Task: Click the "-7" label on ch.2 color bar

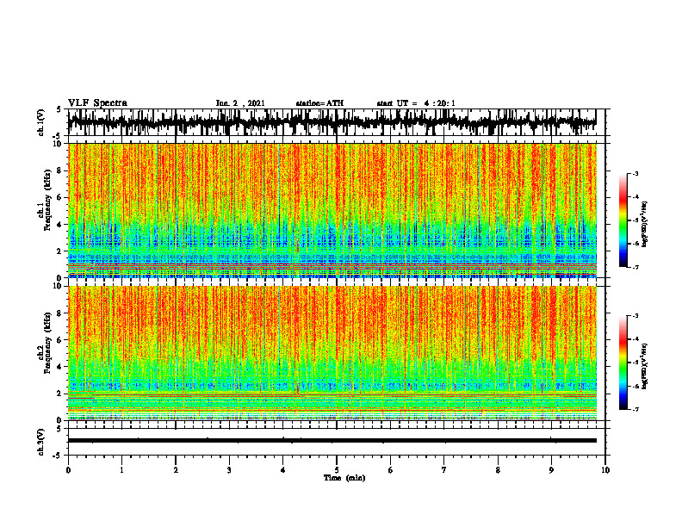Action: pos(635,409)
